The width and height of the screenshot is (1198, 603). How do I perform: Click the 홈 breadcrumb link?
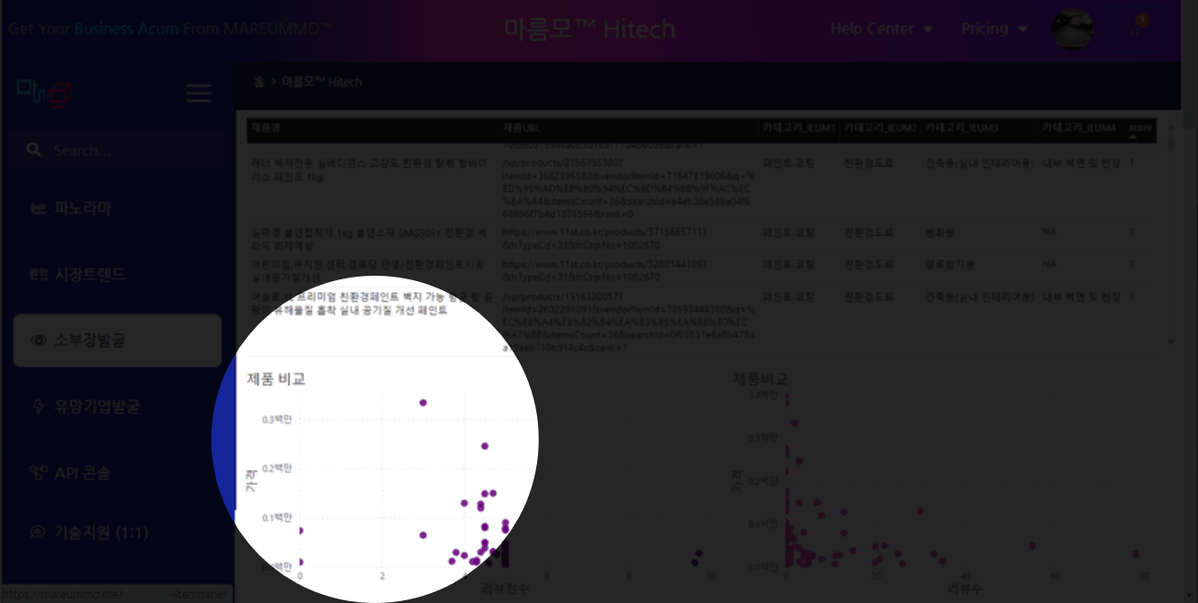pos(259,82)
